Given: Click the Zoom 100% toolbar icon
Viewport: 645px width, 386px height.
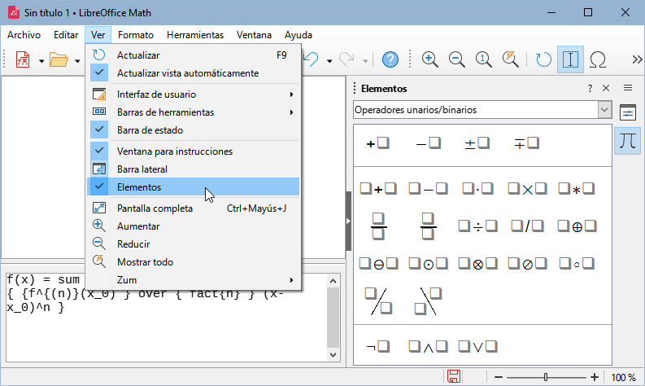Looking at the screenshot, I should (x=483, y=59).
